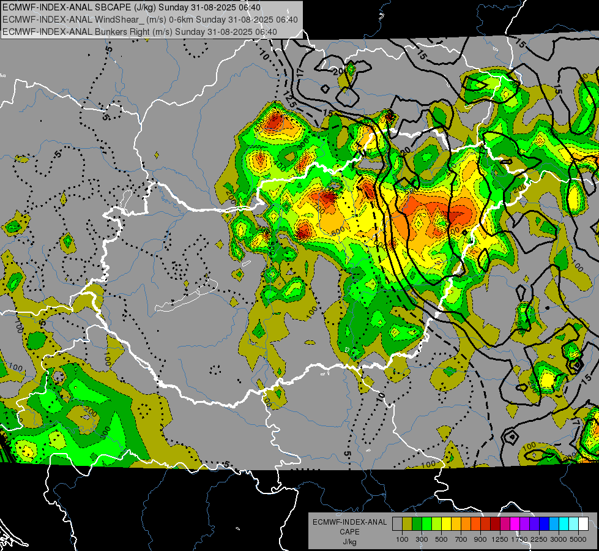Click the olive legend swatch
The width and height of the screenshot is (599, 551).
[x=407, y=523]
